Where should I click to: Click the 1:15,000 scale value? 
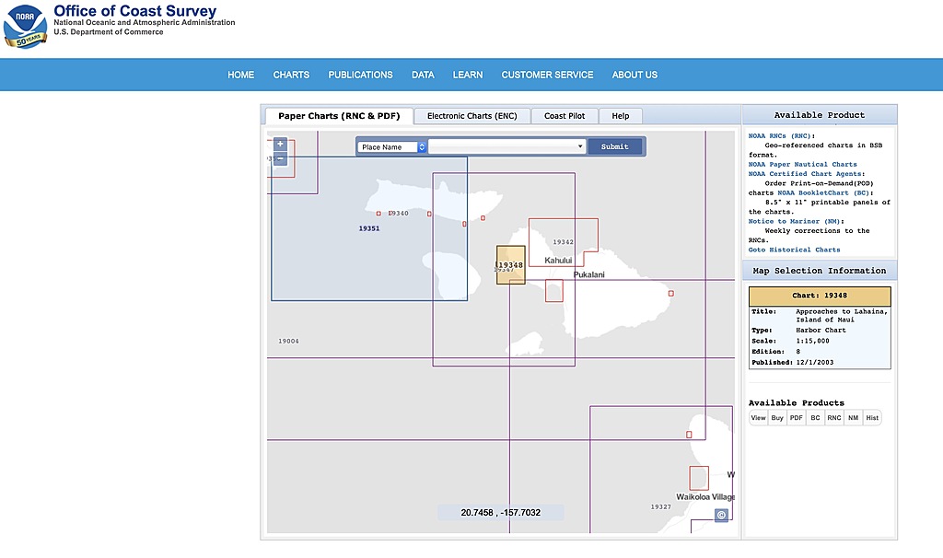point(812,341)
